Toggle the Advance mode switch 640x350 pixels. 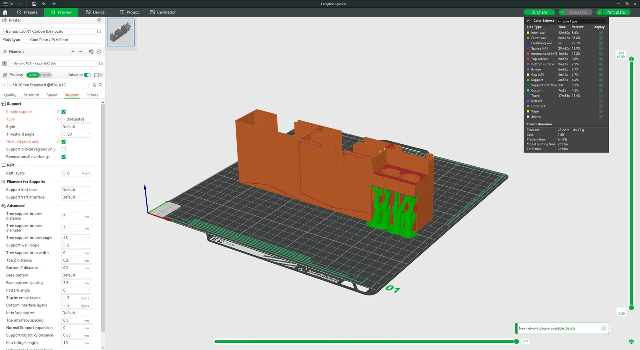pyautogui.click(x=87, y=75)
